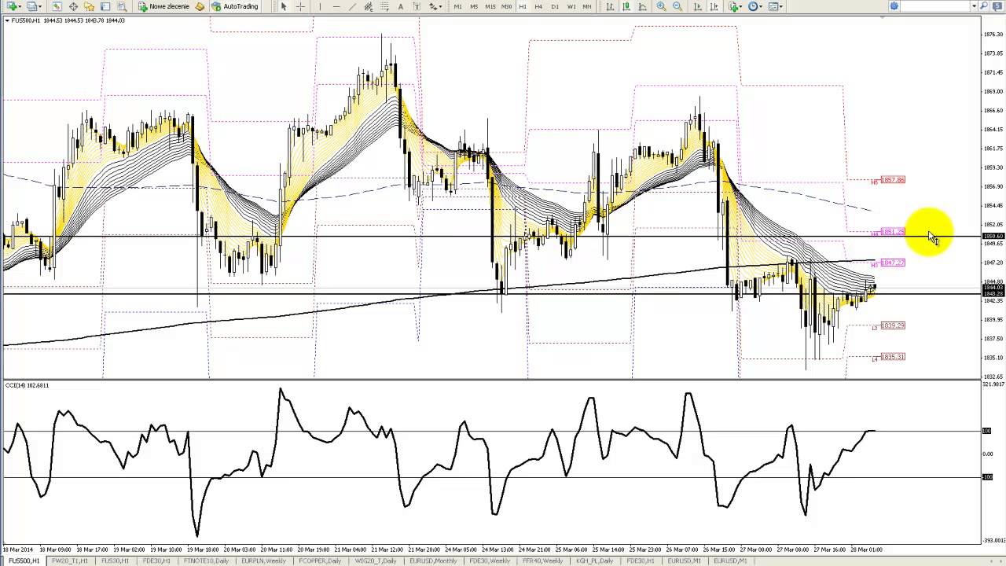Switch to the FFR40,Weekly chart tab
Screen dimensions: 1006x566
click(x=542, y=561)
